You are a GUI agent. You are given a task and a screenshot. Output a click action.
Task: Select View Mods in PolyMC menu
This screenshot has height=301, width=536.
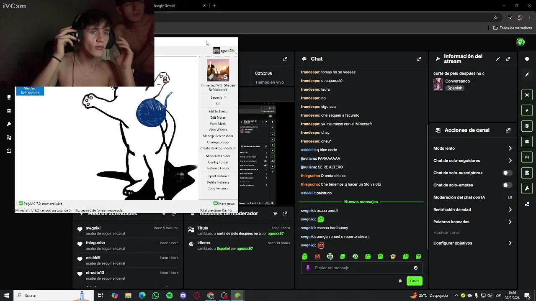(x=218, y=124)
